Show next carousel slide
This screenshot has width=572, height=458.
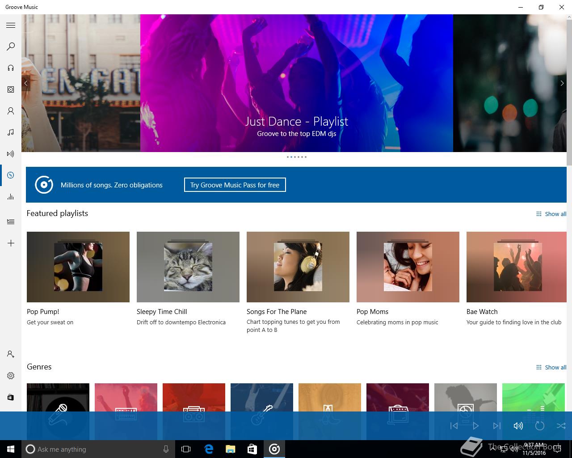coord(562,83)
